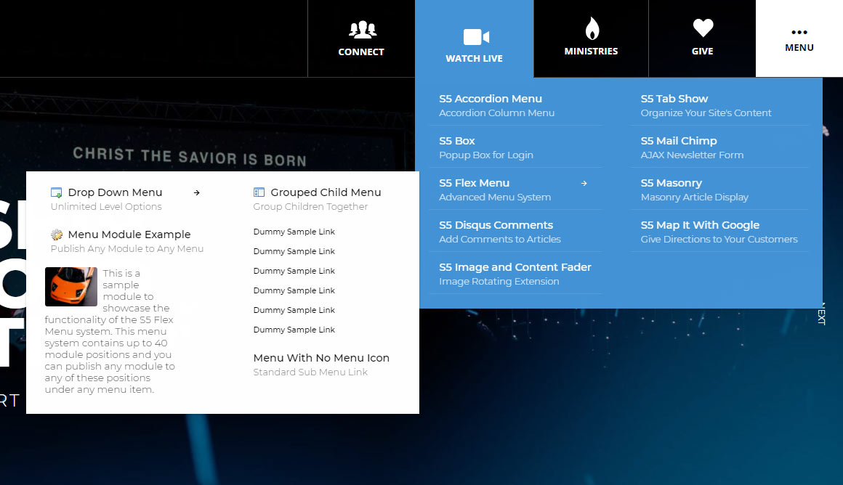Open S5 Mail Chimp newsletter item
This screenshot has width=843, height=485.
[x=679, y=141]
